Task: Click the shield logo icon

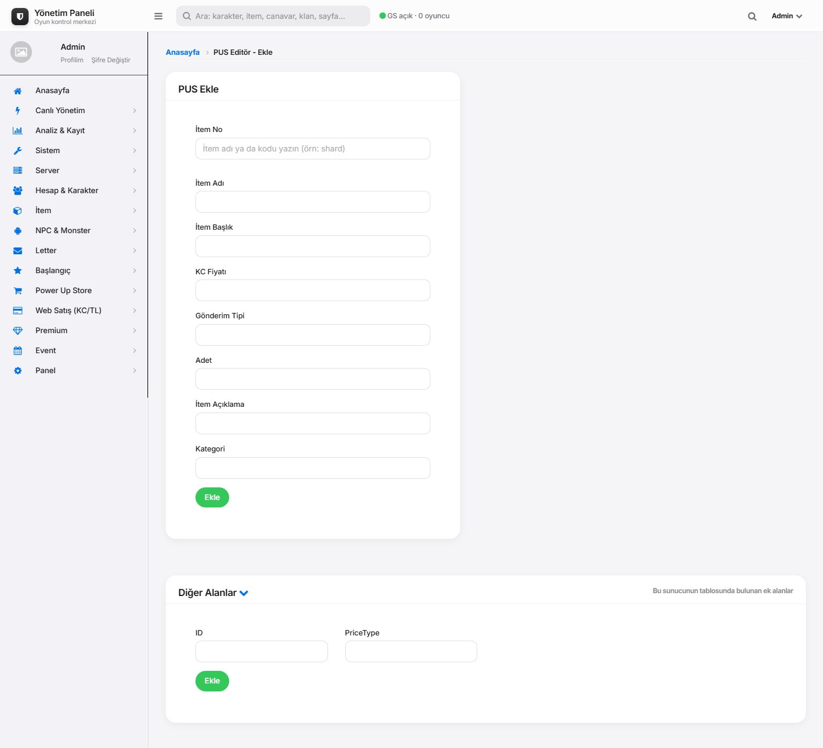Action: point(20,17)
